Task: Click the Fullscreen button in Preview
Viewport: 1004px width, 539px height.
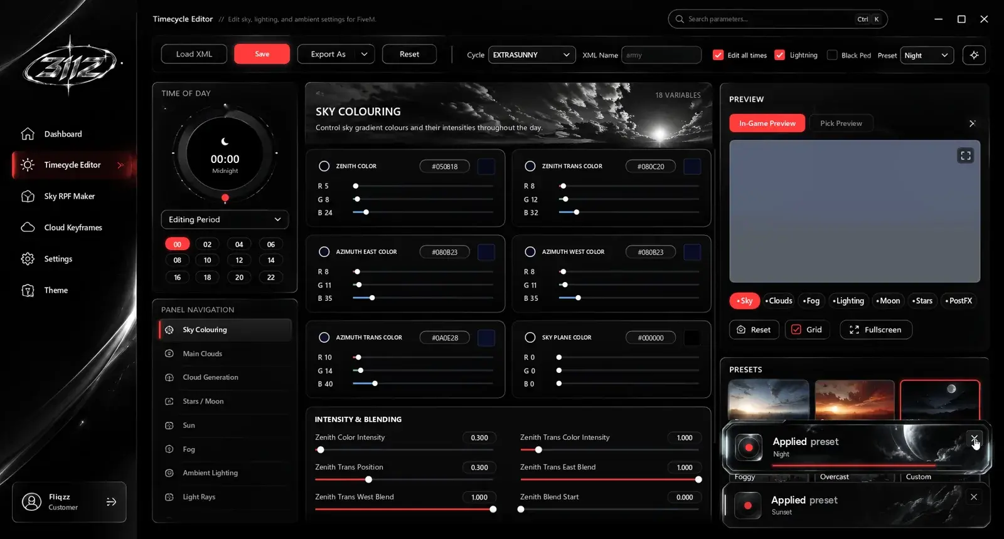Action: pyautogui.click(x=876, y=330)
